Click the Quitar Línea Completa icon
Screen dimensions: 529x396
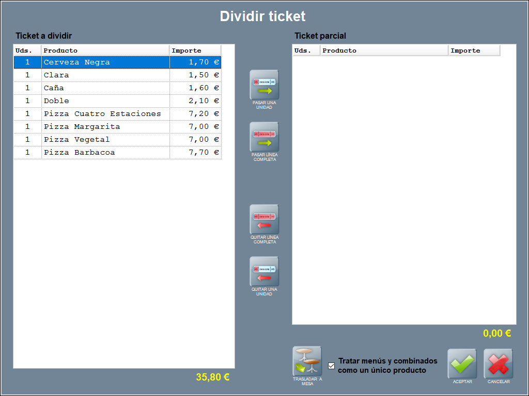click(x=264, y=220)
